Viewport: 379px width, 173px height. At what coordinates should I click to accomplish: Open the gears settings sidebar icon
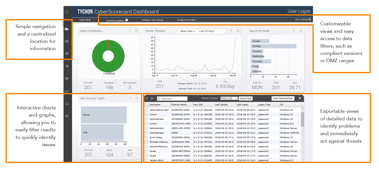pyautogui.click(x=67, y=116)
